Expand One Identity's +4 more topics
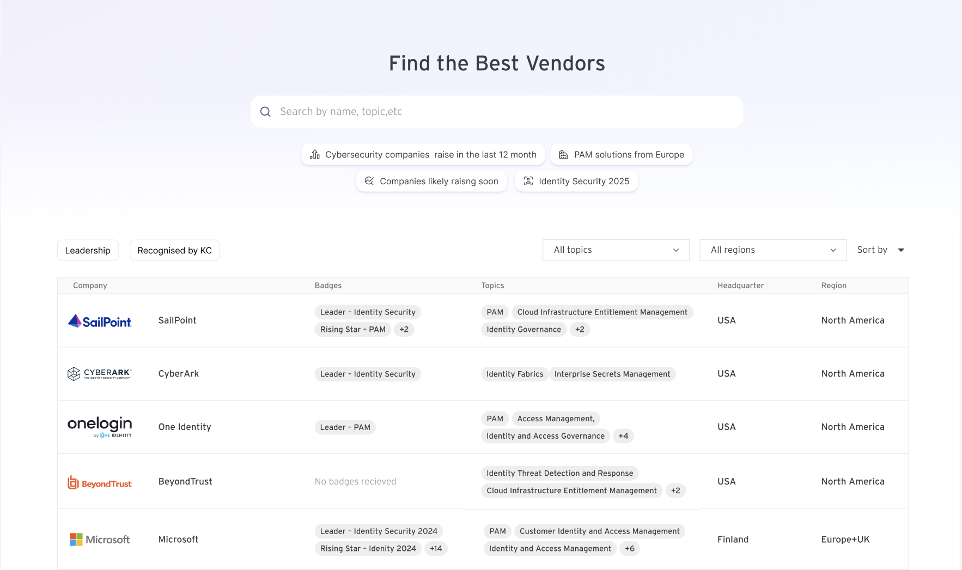The width and height of the screenshot is (962, 570). click(x=623, y=436)
